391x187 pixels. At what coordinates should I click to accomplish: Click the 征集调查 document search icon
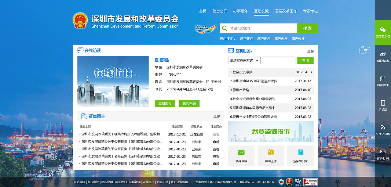pyautogui.click(x=84, y=116)
